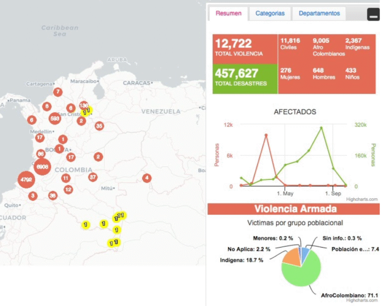Click the Total Desastres 457,627 tile
The height and width of the screenshot is (306, 387).
pyautogui.click(x=245, y=79)
